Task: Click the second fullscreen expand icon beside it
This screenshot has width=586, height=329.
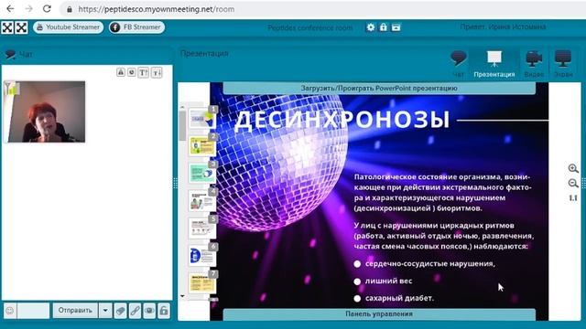Action: [21, 27]
